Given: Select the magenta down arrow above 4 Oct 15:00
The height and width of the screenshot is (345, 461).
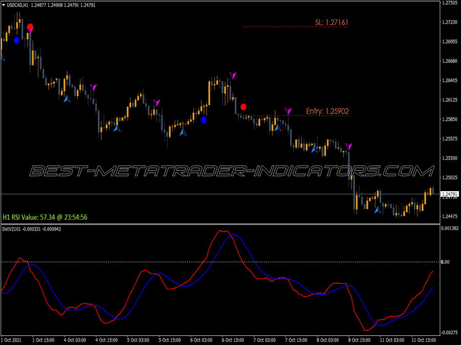Looking at the screenshot, I should coord(93,87).
